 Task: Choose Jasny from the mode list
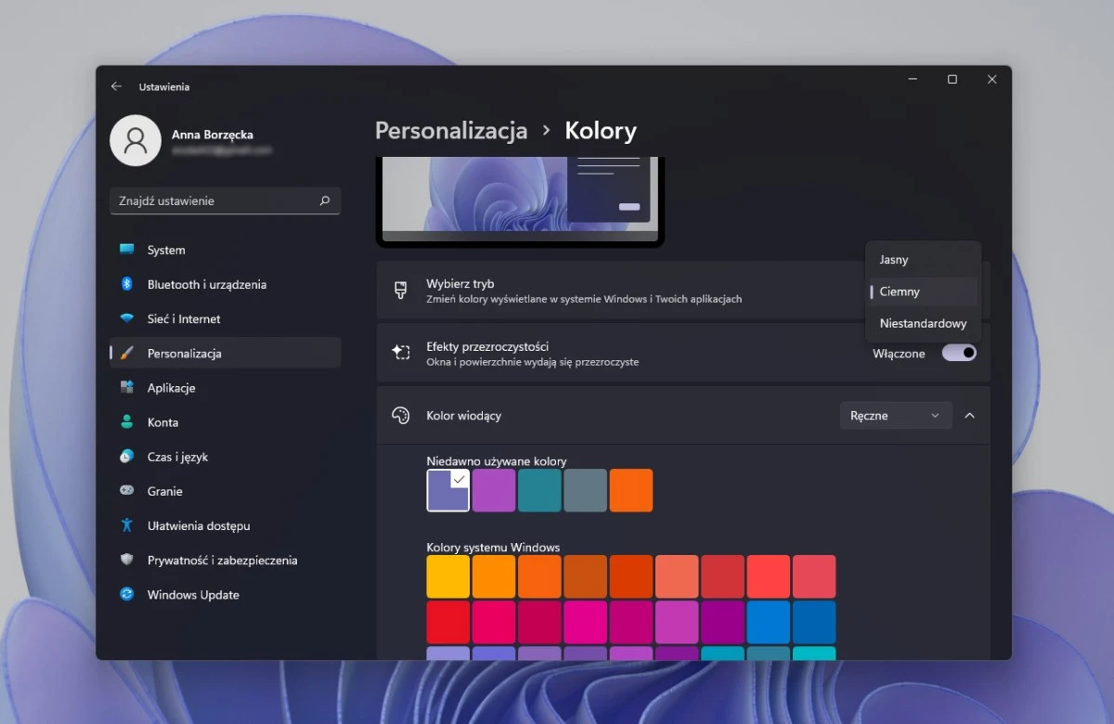pos(894,260)
